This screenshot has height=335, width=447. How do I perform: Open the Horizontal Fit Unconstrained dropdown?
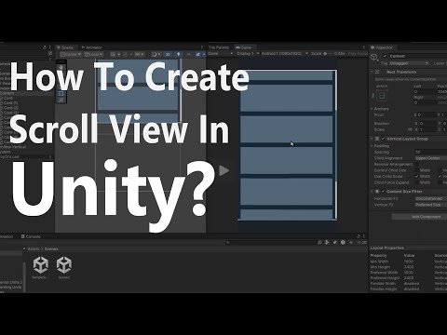(x=431, y=198)
